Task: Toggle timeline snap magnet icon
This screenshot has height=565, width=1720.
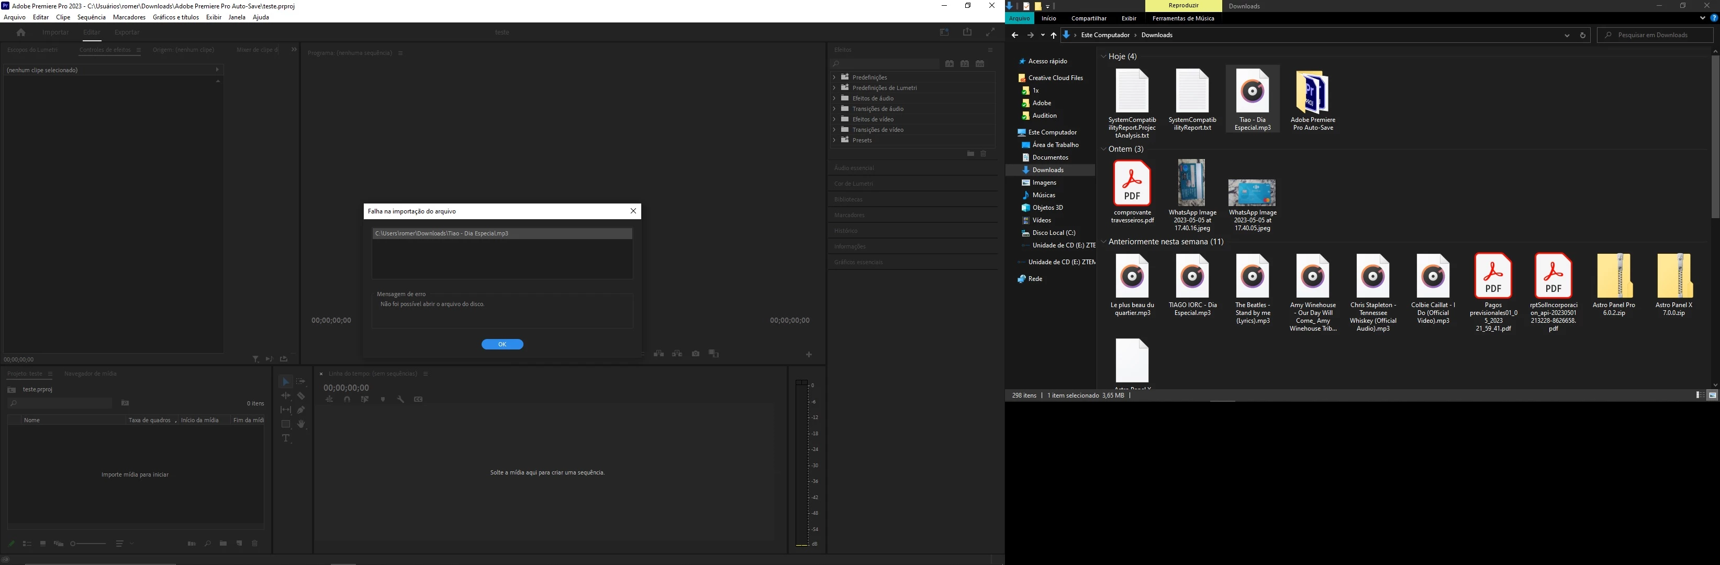Action: (x=347, y=400)
